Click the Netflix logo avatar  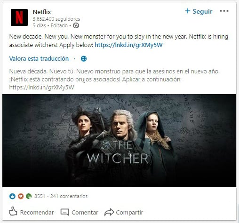[x=19, y=17]
